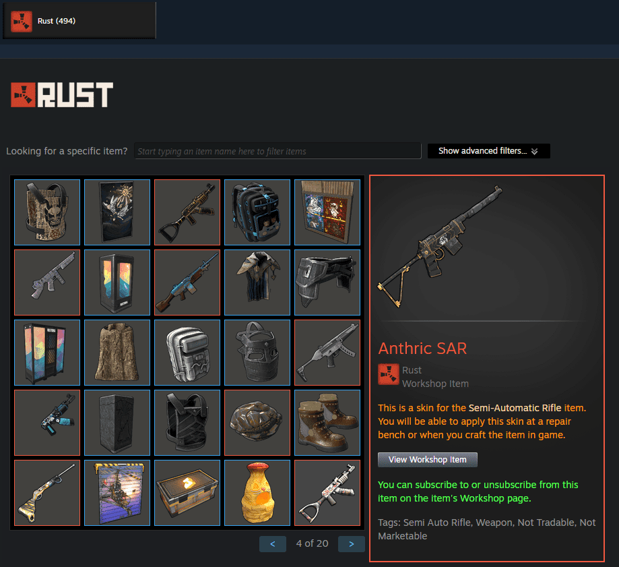
Task: Click the Anthric SAR item title
Action: [x=422, y=348]
